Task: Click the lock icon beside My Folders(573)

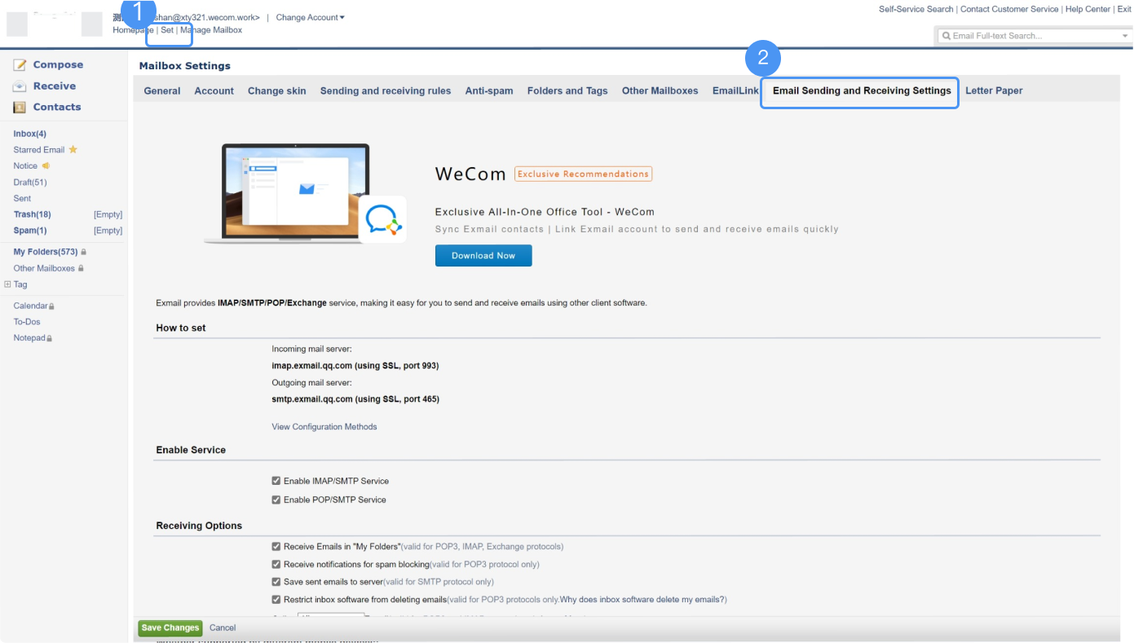Action: [x=83, y=252]
